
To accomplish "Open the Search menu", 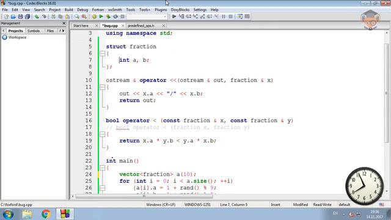I will (x=39, y=10).
